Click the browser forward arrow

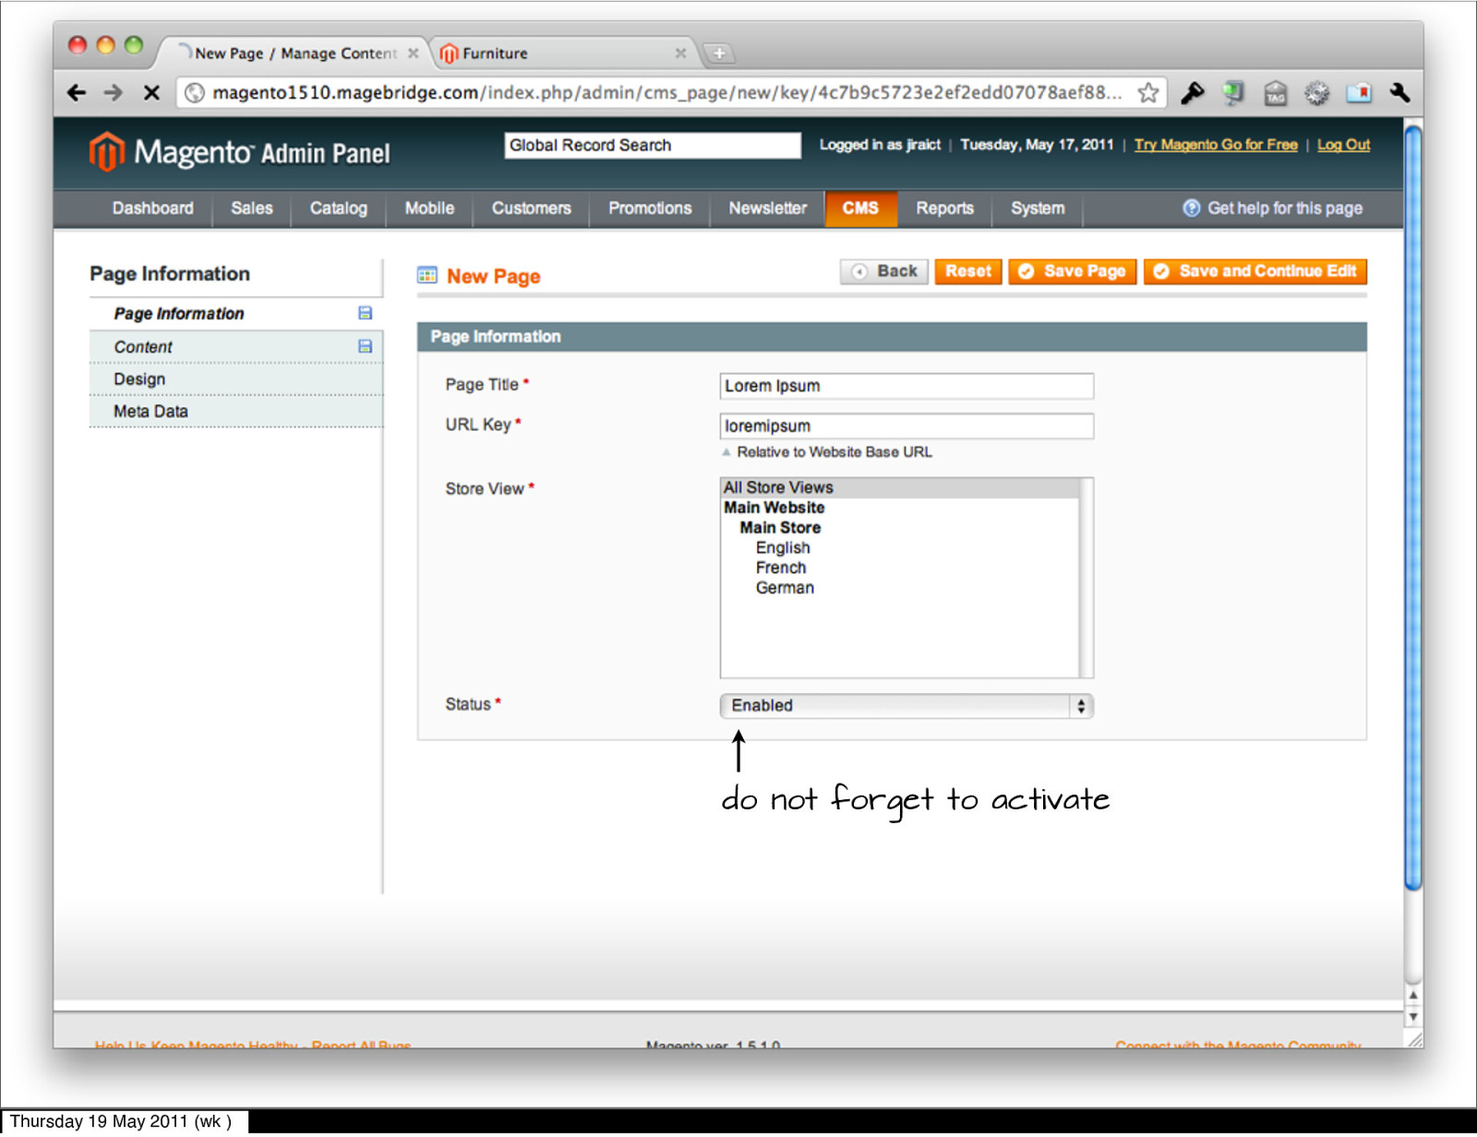(114, 92)
